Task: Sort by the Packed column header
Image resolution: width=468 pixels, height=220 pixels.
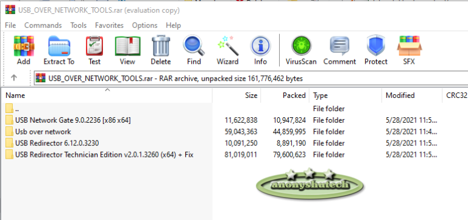Action: [x=285, y=95]
